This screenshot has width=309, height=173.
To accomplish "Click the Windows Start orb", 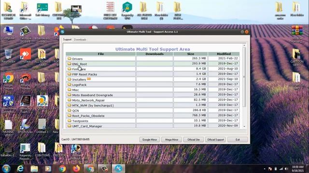I will tap(6, 169).
